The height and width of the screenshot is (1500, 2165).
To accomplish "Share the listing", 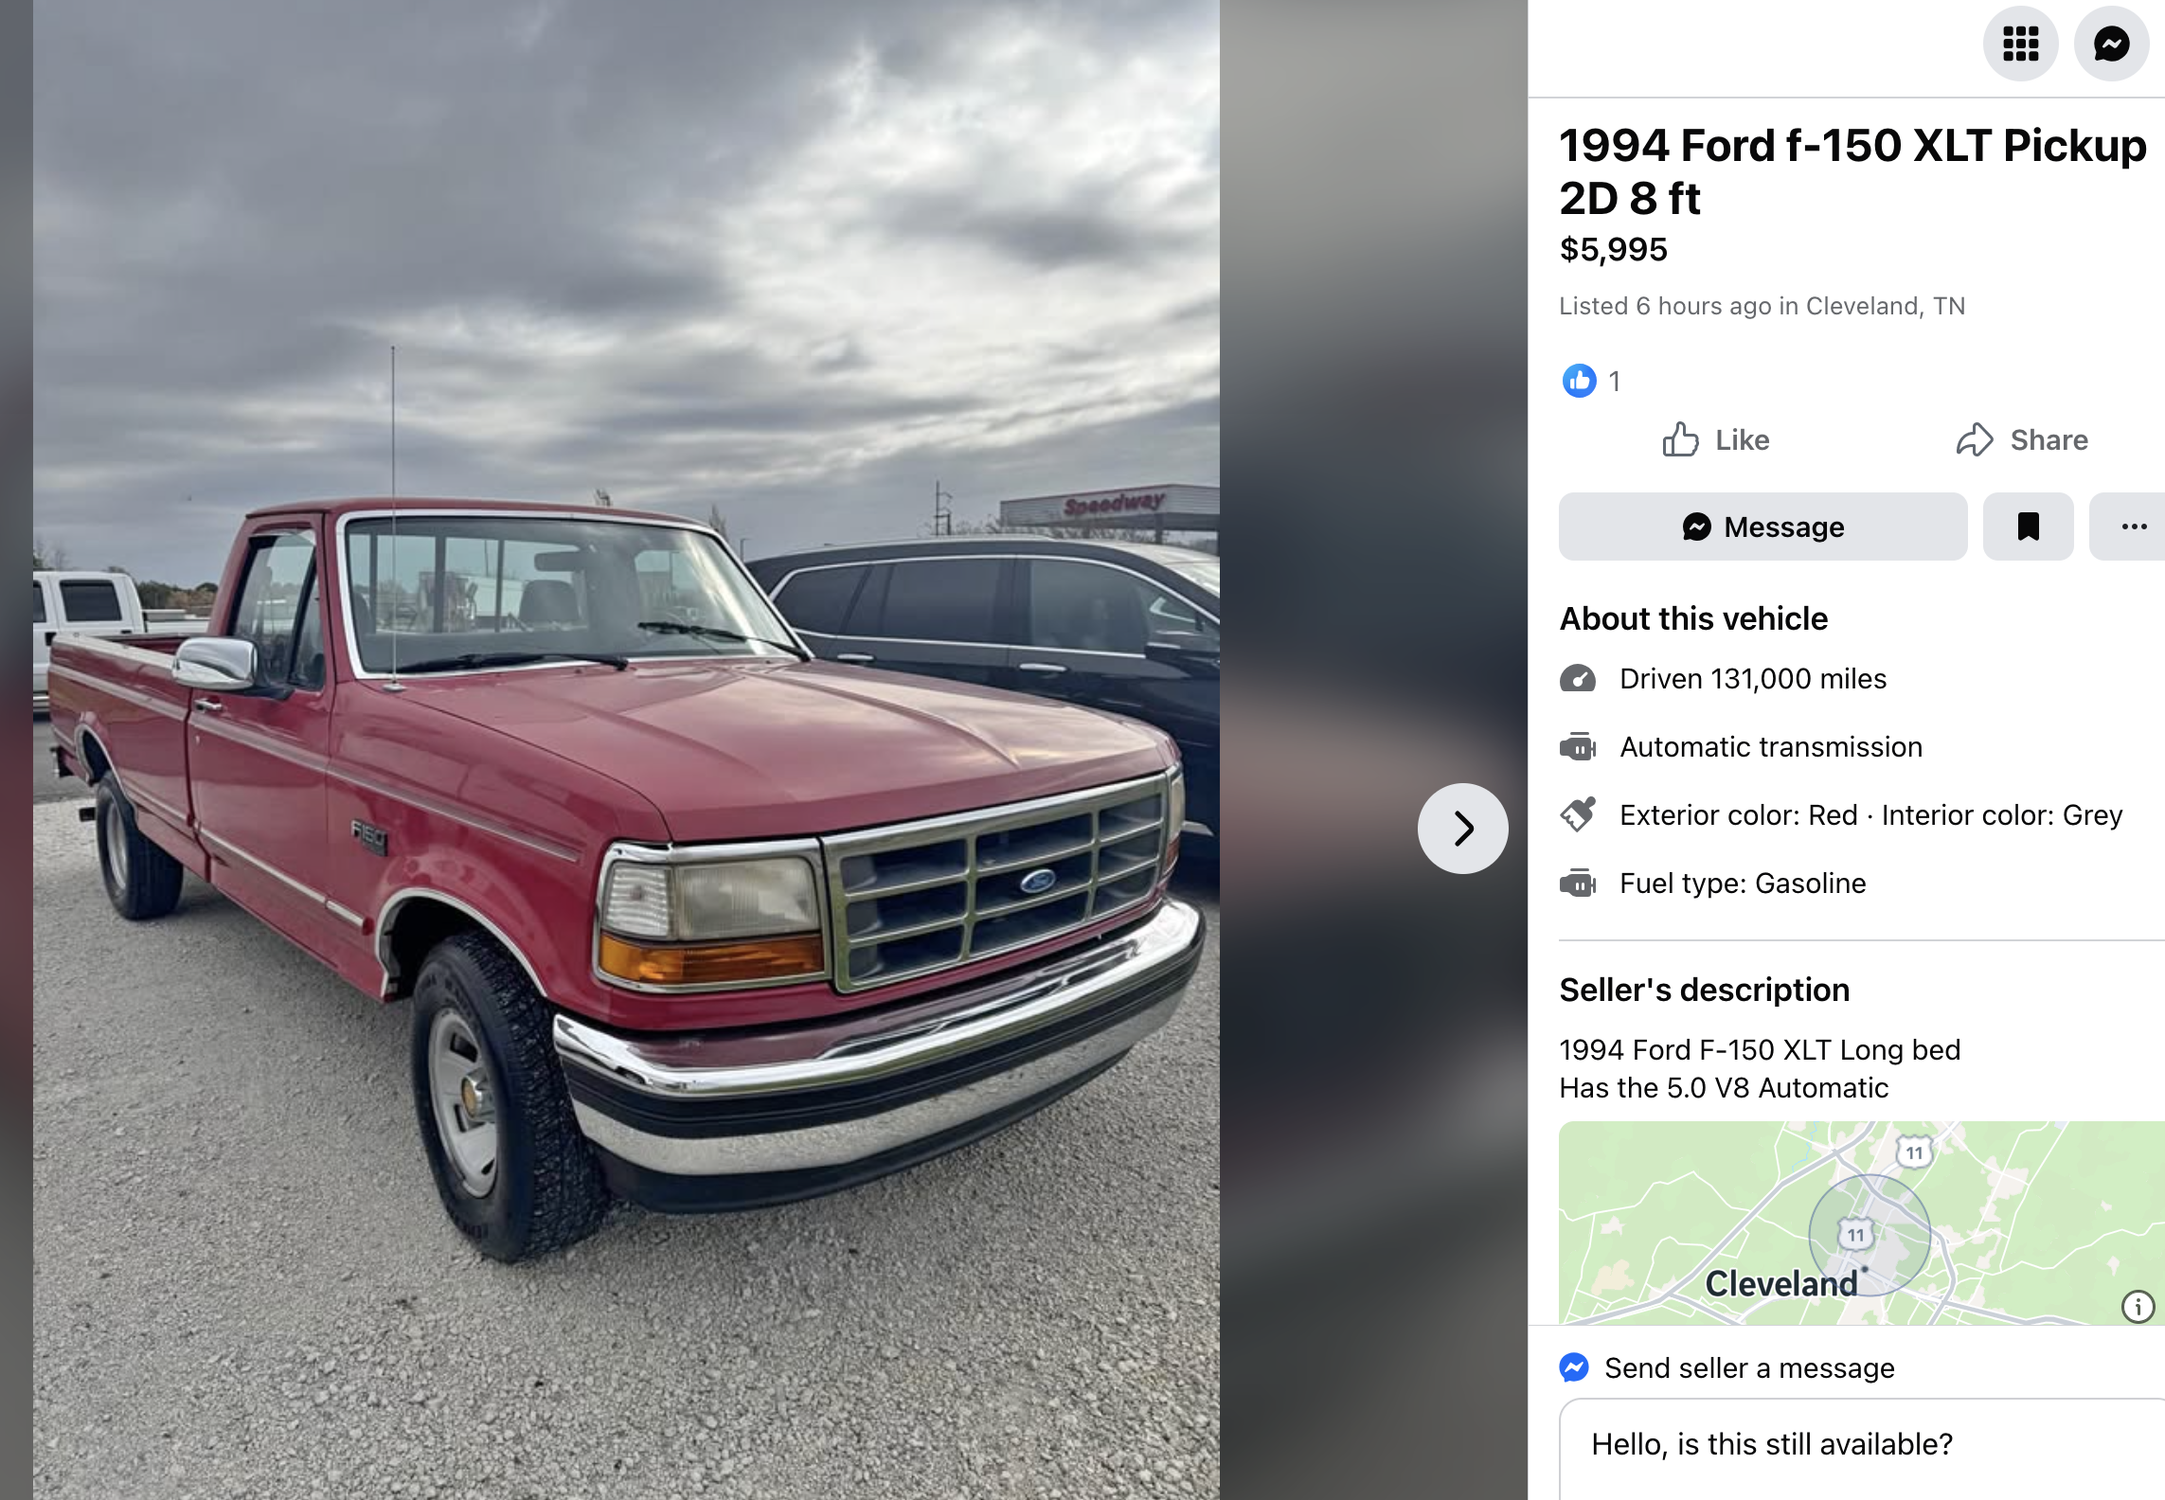I will pos(2022,440).
